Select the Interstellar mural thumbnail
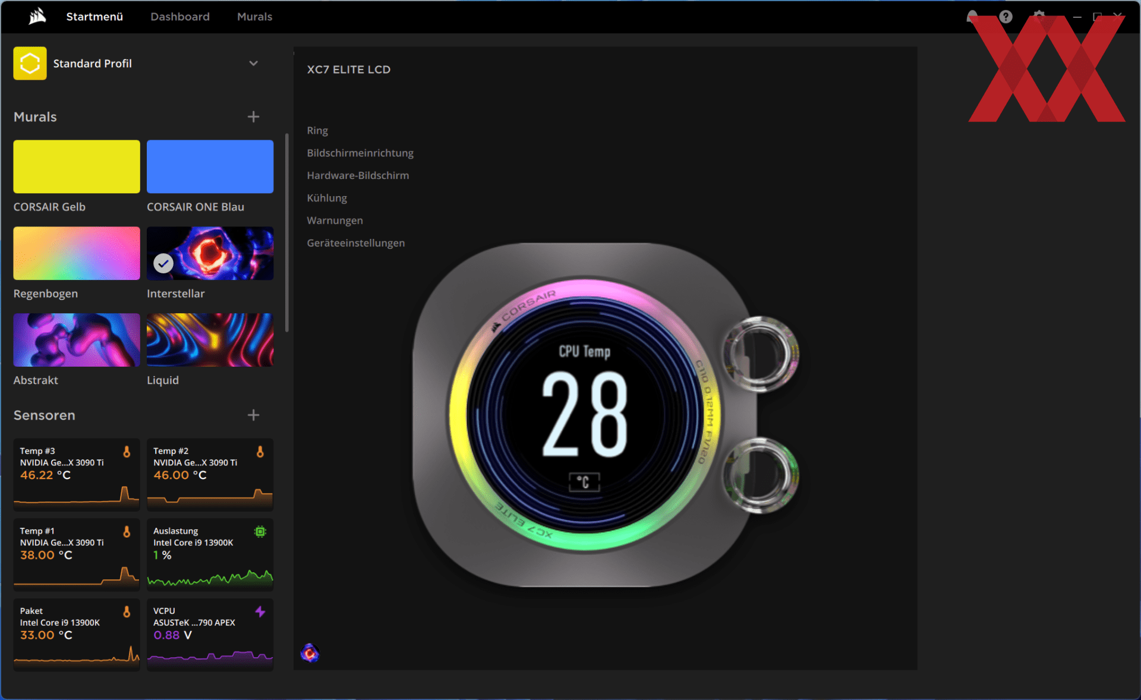The image size is (1141, 700). coord(210,253)
